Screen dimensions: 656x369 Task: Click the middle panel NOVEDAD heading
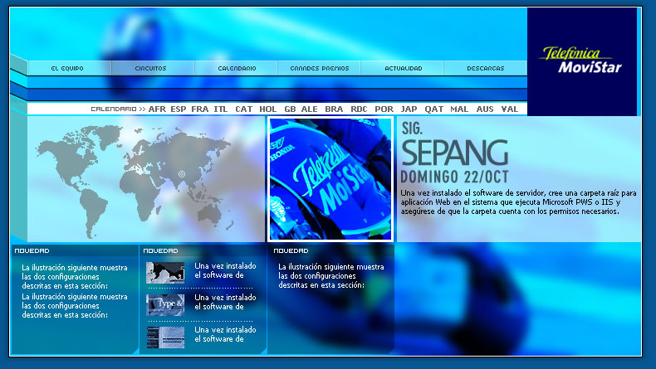pyautogui.click(x=160, y=250)
